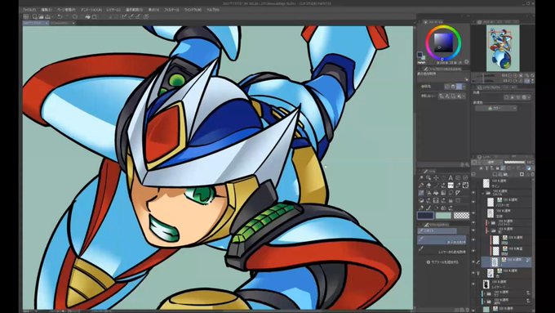Screen dimensions: 555x313
Task: Open color wheel settings circle icon
Action: pyautogui.click(x=467, y=62)
